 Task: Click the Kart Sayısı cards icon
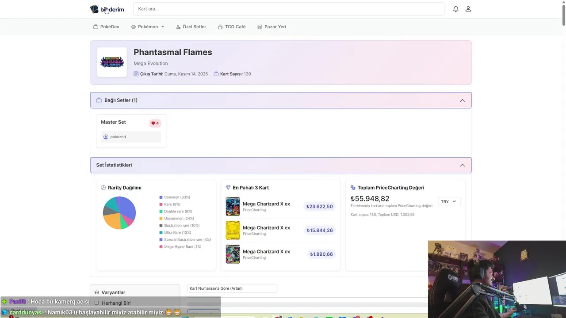[216, 74]
